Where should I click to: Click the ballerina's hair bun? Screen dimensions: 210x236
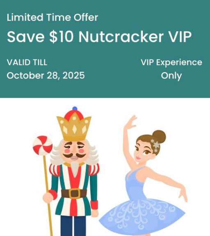pos(159,137)
